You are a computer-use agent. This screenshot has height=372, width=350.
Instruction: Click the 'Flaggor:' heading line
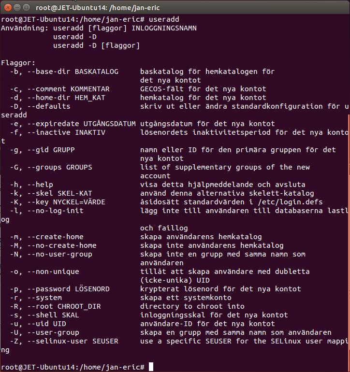coord(18,63)
